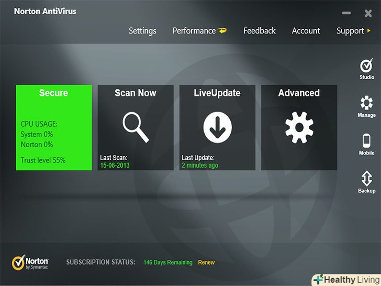Click the yellow Performance arrow icon

222,30
